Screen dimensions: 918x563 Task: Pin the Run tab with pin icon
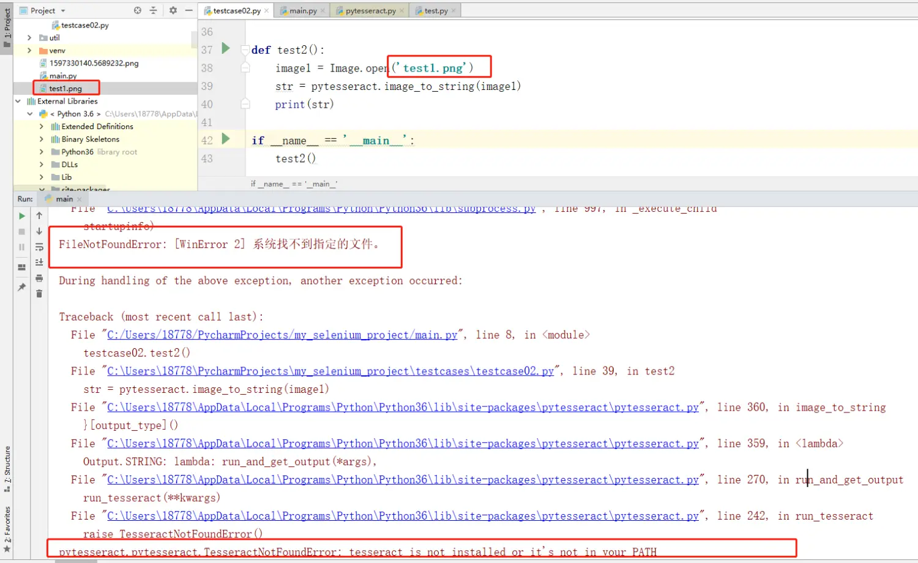pyautogui.click(x=22, y=287)
